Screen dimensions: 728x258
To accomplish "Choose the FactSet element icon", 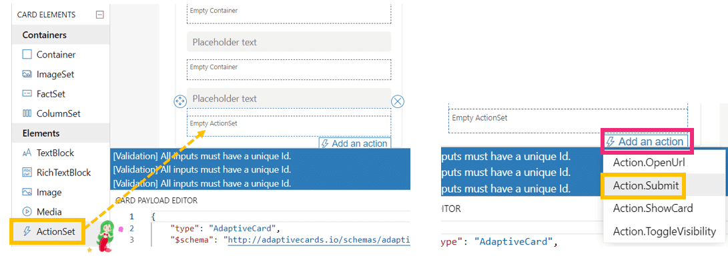I will [27, 94].
